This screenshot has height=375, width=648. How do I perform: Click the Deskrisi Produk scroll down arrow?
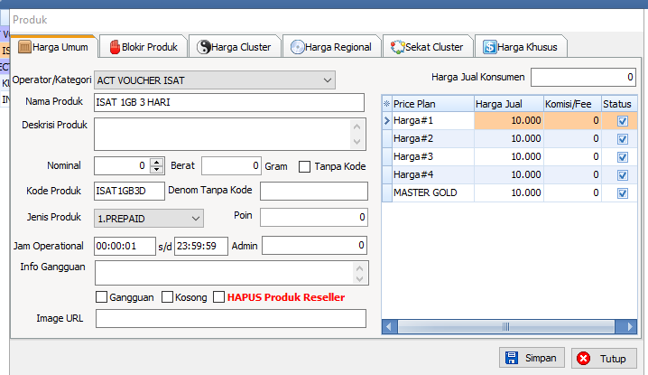[x=357, y=142]
